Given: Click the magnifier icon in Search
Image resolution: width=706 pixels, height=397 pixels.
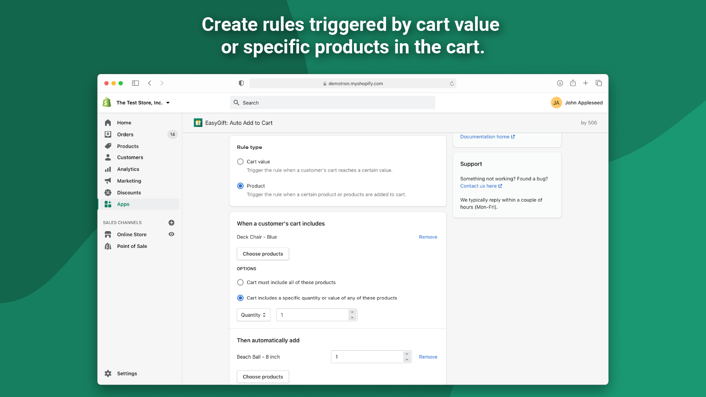Looking at the screenshot, I should point(237,103).
